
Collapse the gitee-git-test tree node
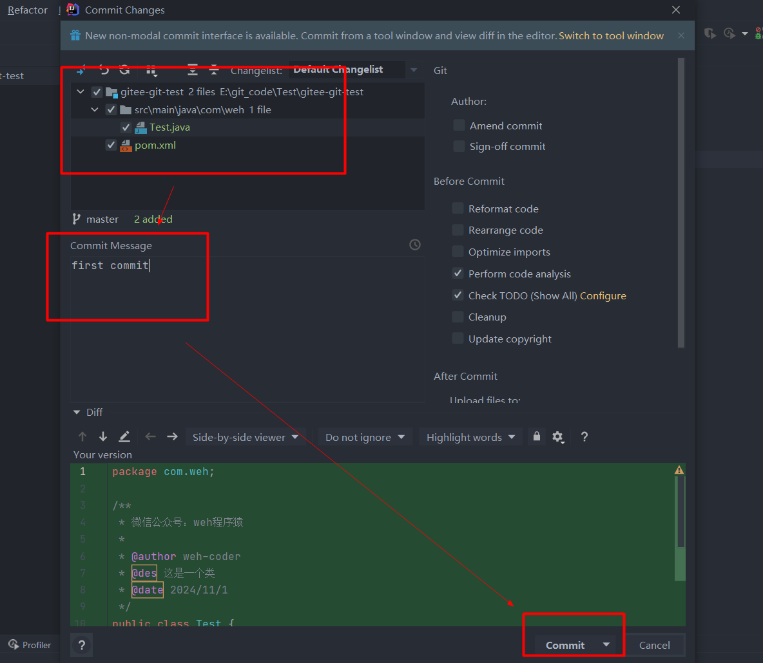[81, 92]
